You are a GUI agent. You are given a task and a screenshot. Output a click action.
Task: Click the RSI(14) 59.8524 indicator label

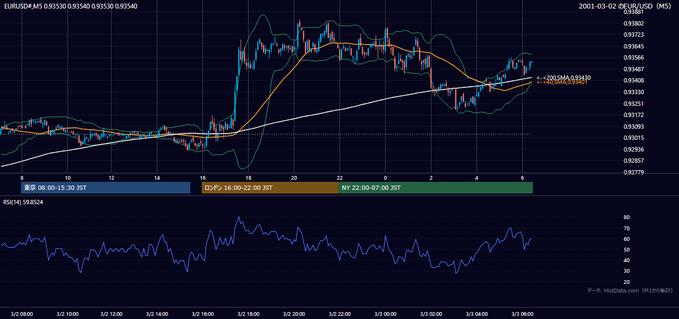23,202
